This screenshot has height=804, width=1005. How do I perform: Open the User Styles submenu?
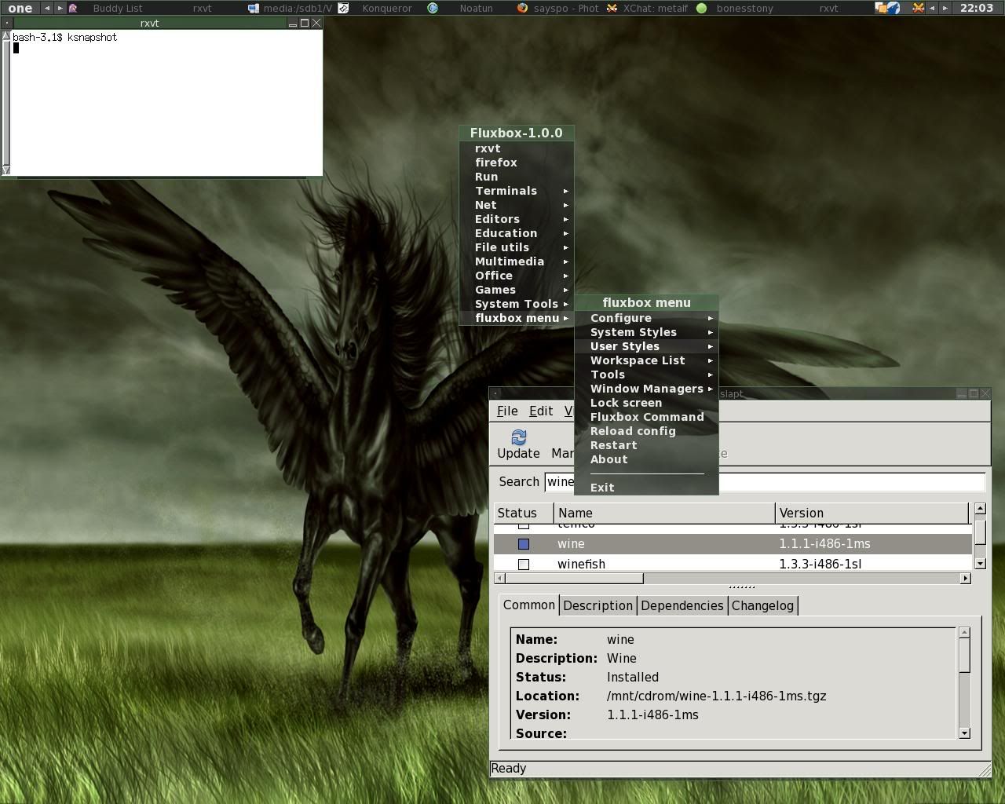[646, 346]
